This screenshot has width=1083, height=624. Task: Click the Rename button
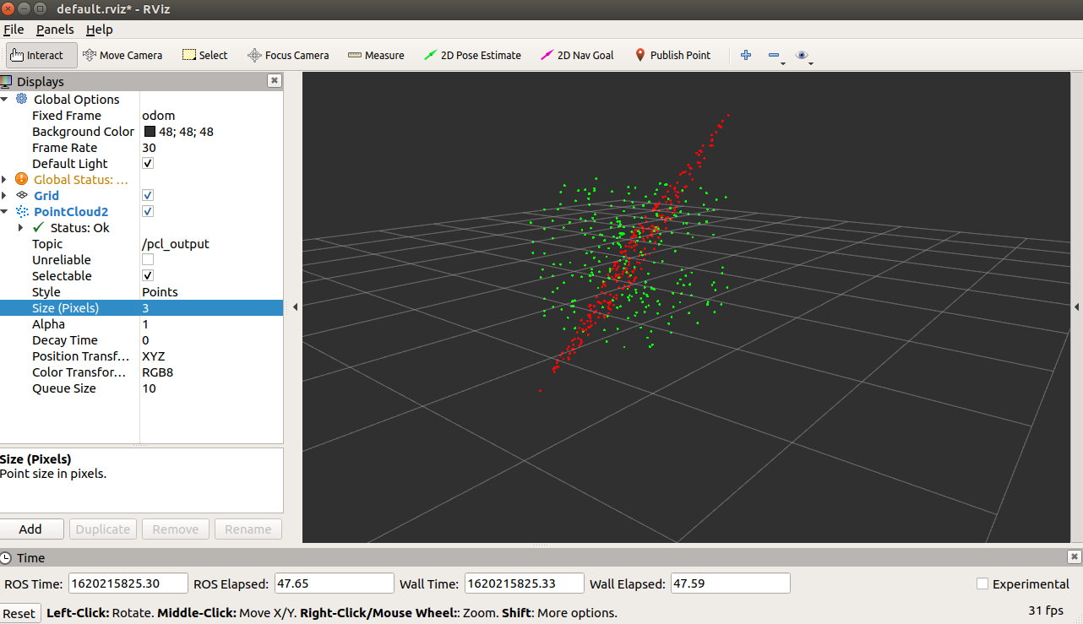click(x=248, y=529)
